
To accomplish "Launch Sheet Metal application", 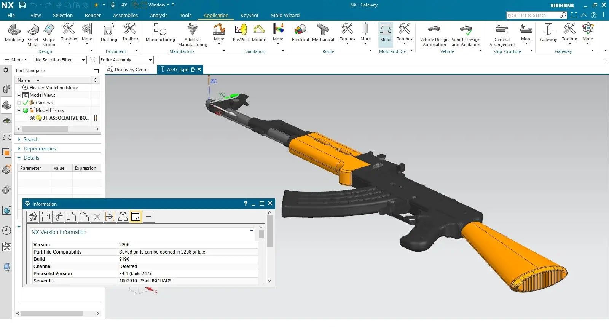I will [x=33, y=35].
